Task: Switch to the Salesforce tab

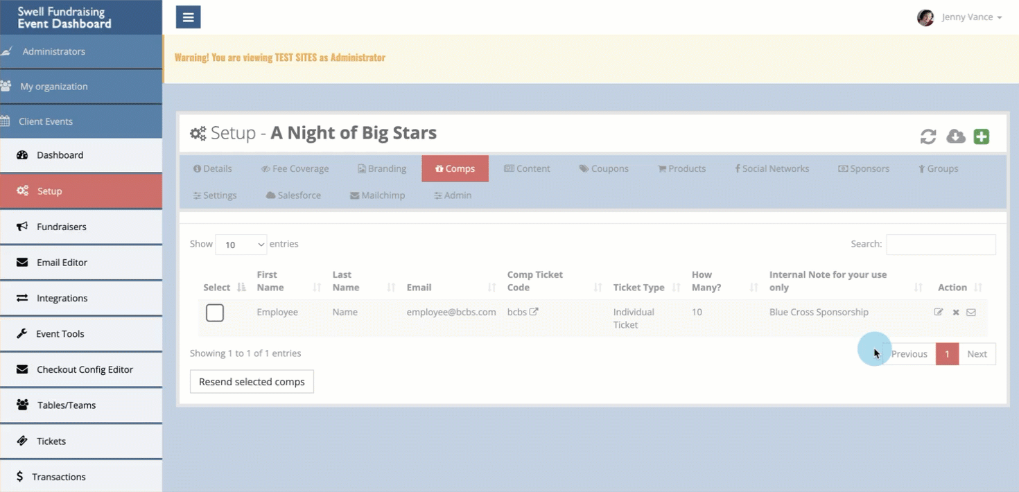Action: [x=294, y=195]
